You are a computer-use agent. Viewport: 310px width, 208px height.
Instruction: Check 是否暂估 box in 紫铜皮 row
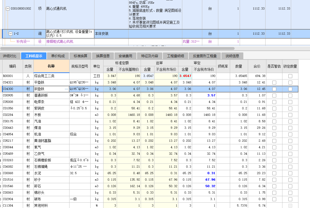[x=274, y=109]
